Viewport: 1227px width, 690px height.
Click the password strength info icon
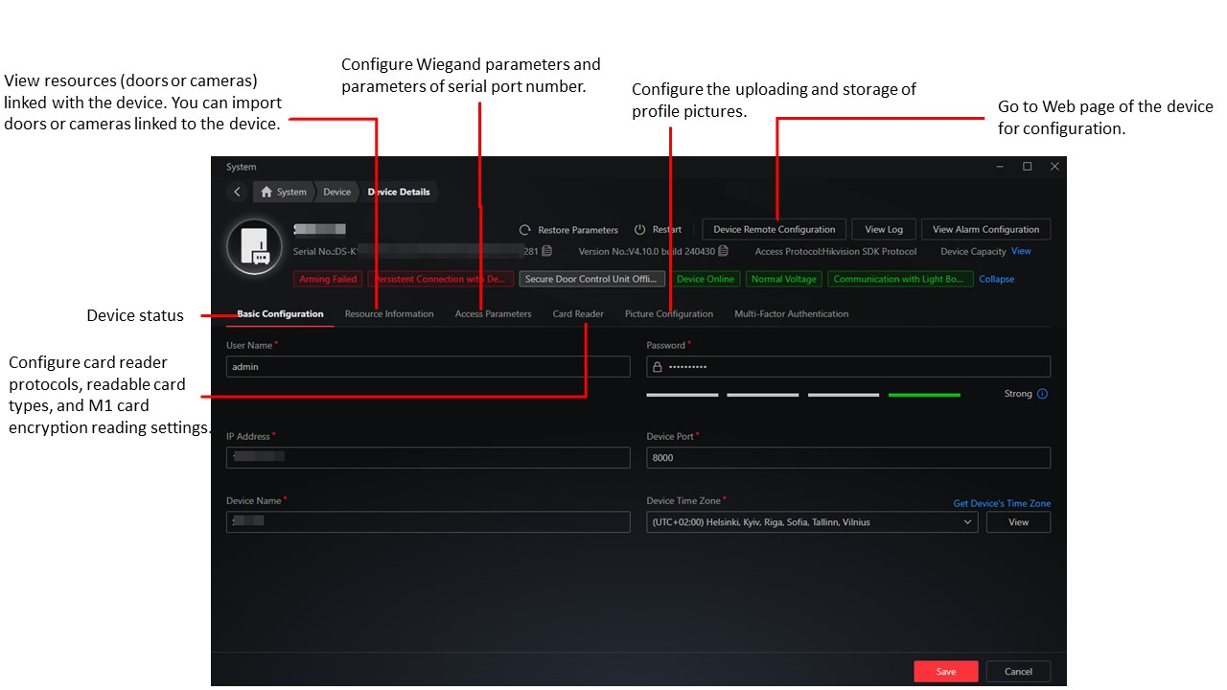pos(1043,394)
